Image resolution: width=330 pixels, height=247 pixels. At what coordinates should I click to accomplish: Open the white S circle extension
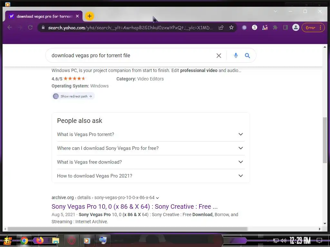pyautogui.click(x=255, y=28)
